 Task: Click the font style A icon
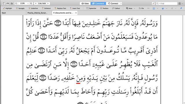click(x=172, y=8)
